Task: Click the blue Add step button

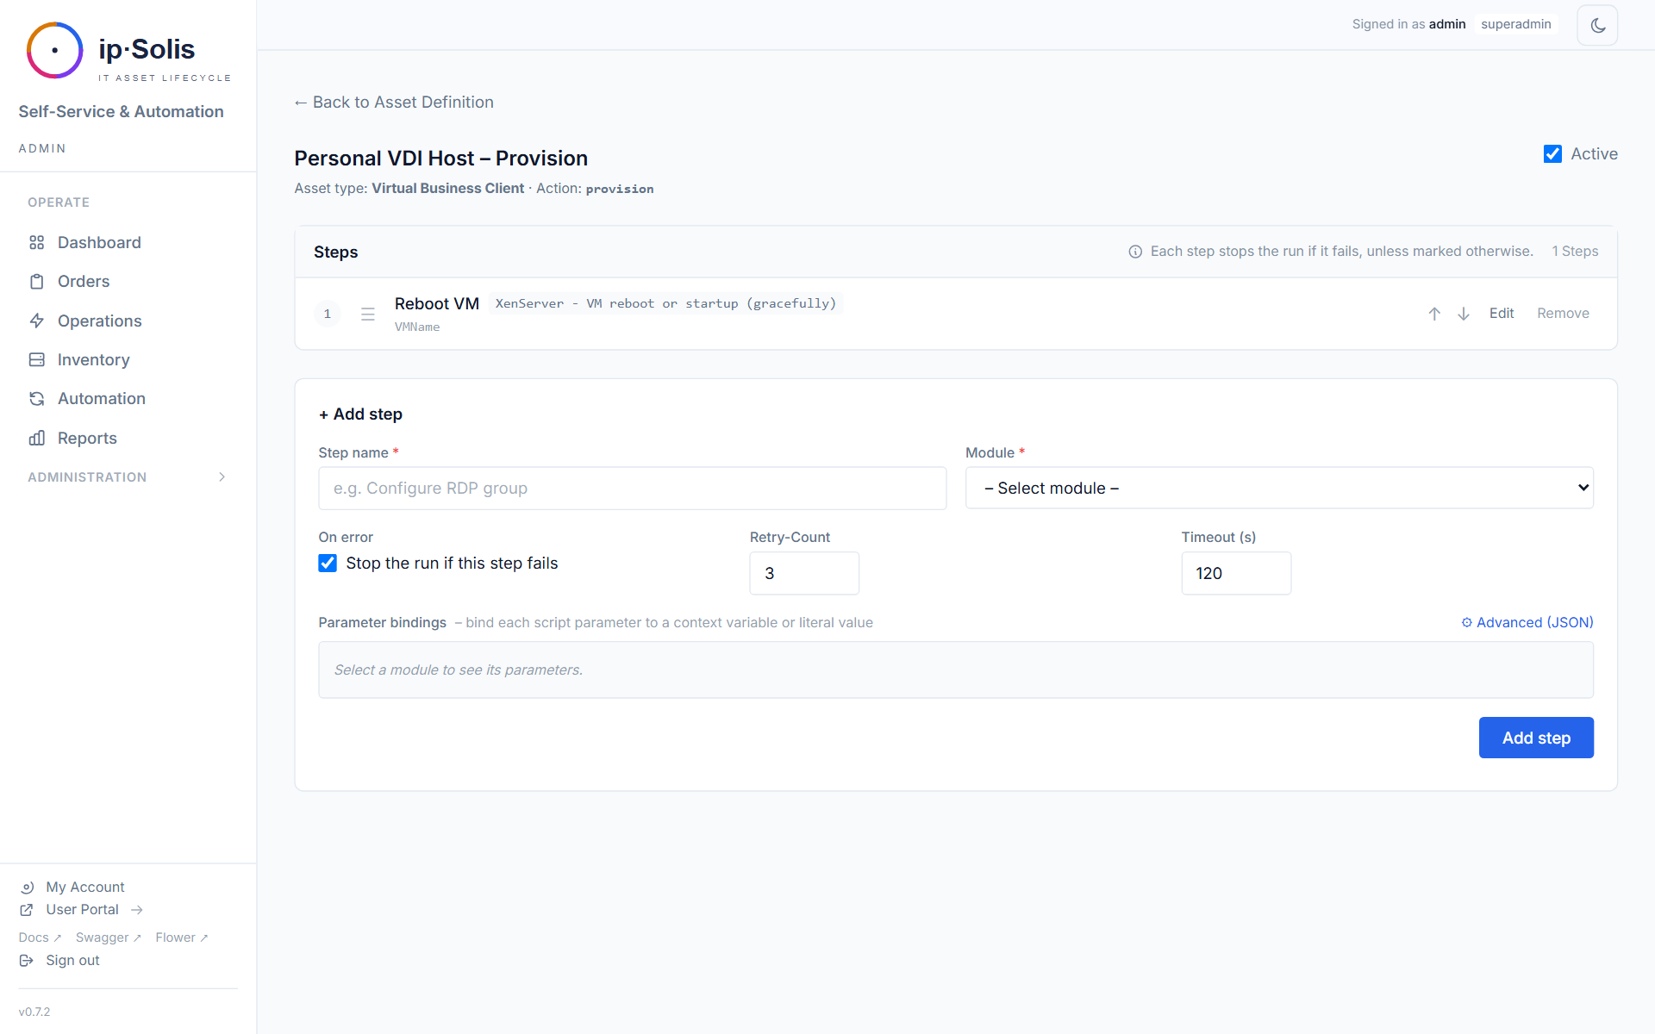Action: 1536,738
